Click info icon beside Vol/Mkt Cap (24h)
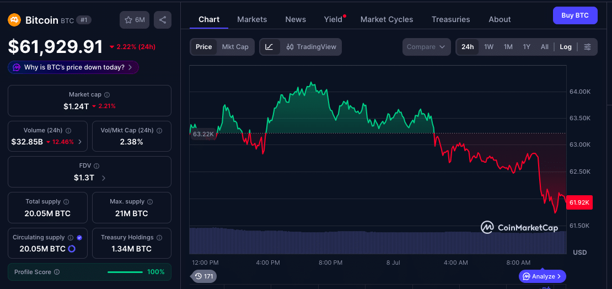Image resolution: width=612 pixels, height=289 pixels. click(160, 131)
